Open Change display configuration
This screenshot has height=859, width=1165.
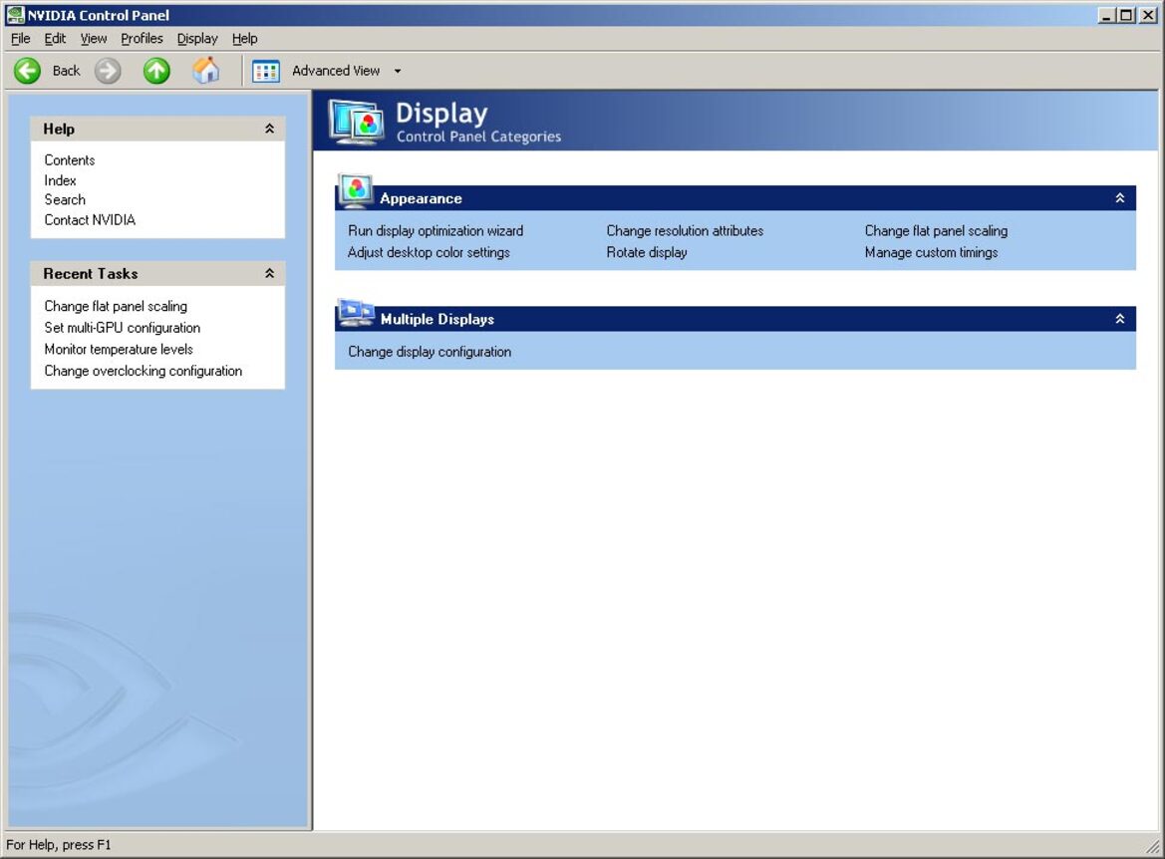point(430,352)
